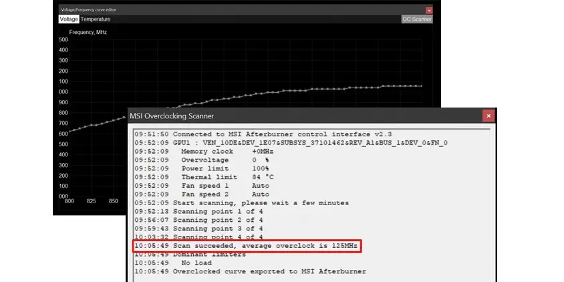The image size is (564, 282).
Task: Click the last curve point at the right end
Action: click(x=422, y=86)
